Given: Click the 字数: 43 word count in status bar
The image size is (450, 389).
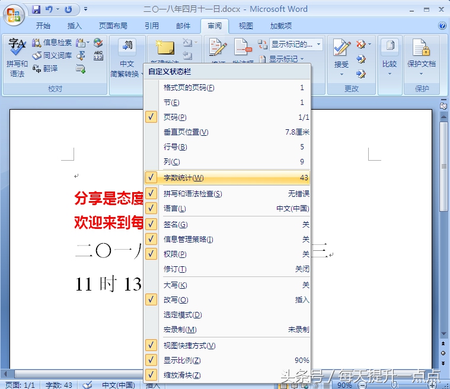Looking at the screenshot, I should [59, 385].
